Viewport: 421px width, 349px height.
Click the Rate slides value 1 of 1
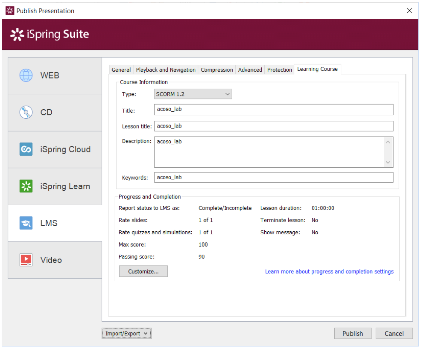coord(205,220)
